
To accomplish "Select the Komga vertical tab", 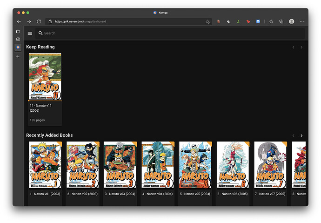I will [18, 47].
